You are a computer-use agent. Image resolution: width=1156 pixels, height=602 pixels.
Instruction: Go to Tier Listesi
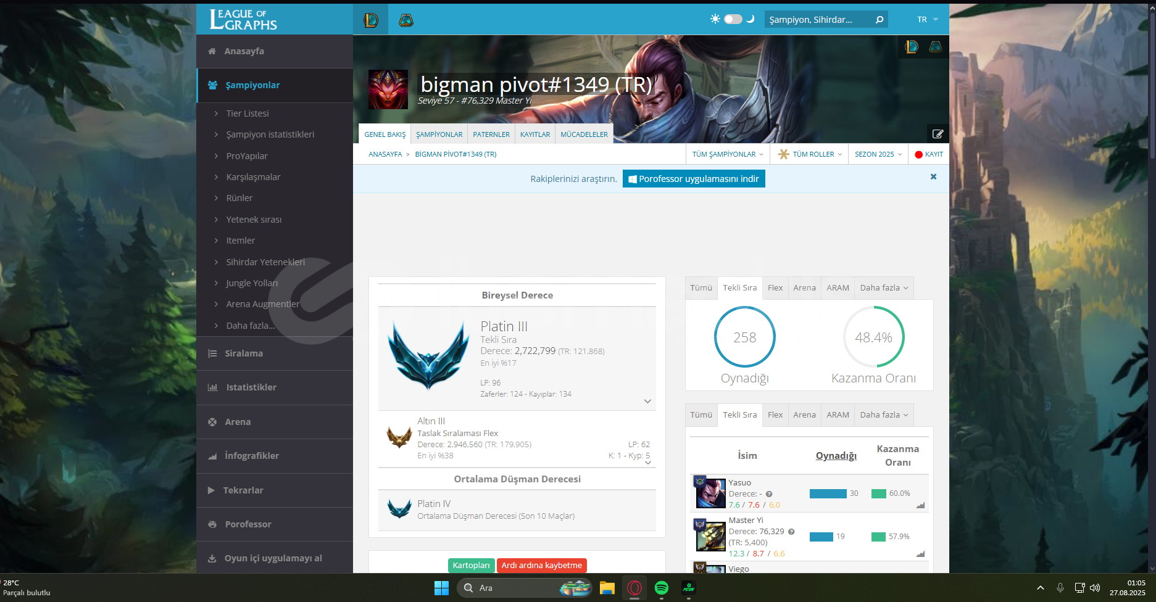(247, 113)
